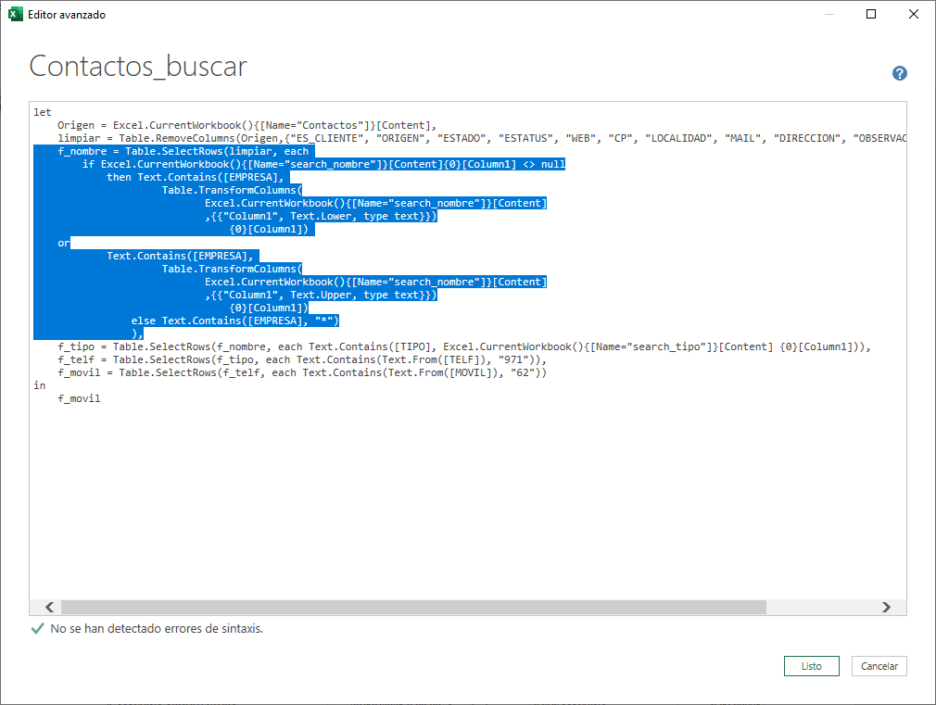Maximize the Editor avanzado window

tap(871, 14)
